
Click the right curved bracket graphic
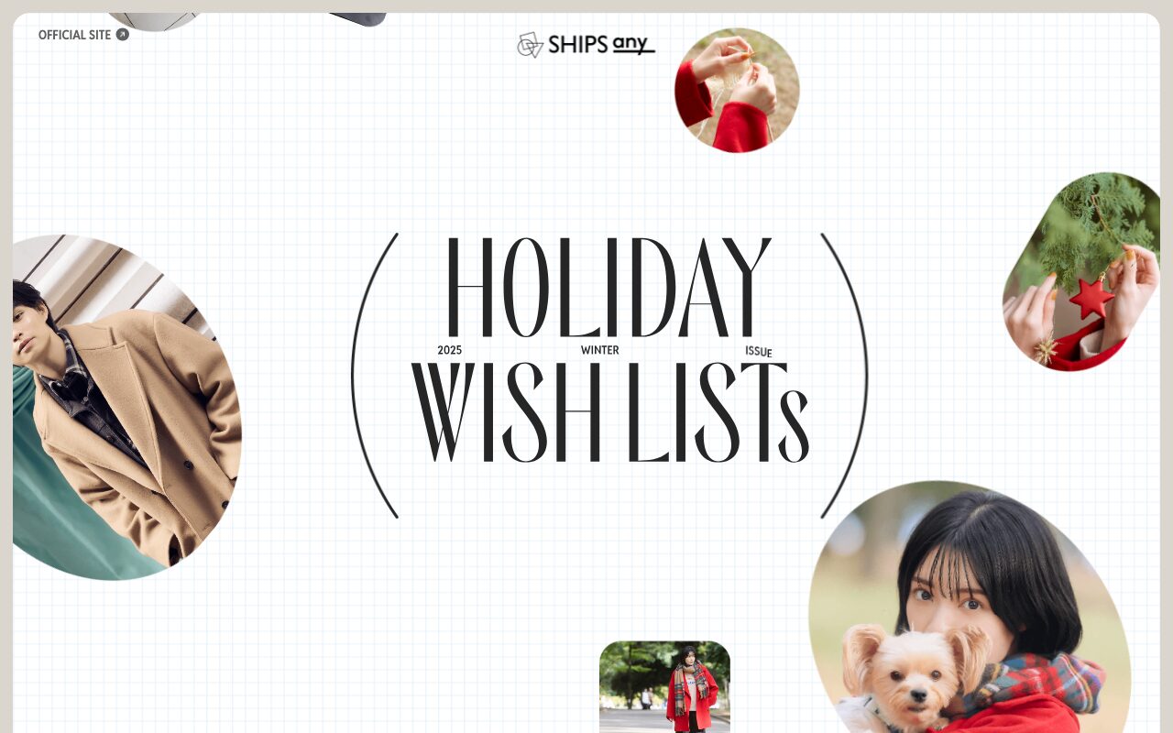click(844, 376)
